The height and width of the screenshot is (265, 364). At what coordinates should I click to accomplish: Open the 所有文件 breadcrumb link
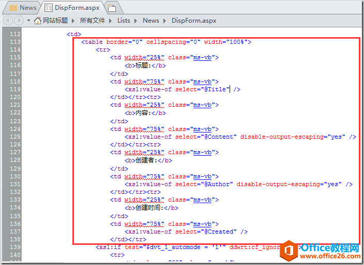93,21
